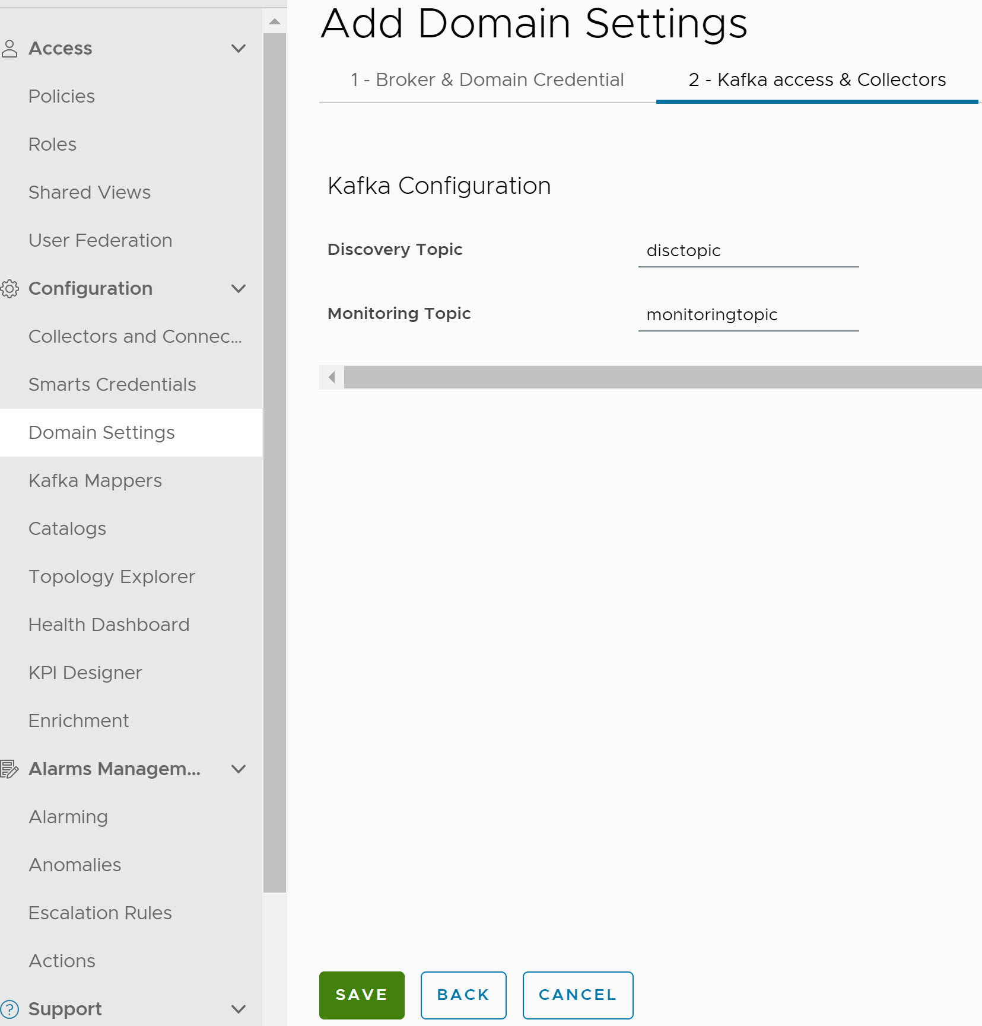Switch to Broker & Domain Credential tab
The width and height of the screenshot is (982, 1026).
click(x=487, y=80)
